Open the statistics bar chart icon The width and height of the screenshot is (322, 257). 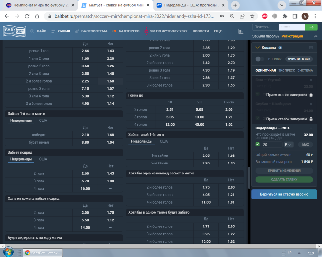241,31
